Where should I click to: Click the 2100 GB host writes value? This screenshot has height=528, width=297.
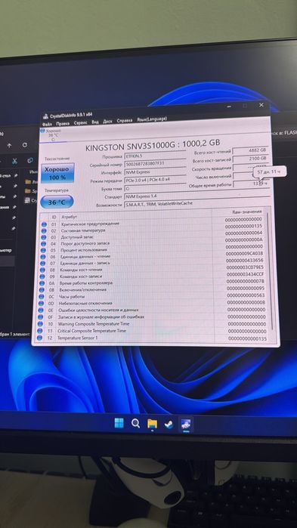pyautogui.click(x=251, y=159)
